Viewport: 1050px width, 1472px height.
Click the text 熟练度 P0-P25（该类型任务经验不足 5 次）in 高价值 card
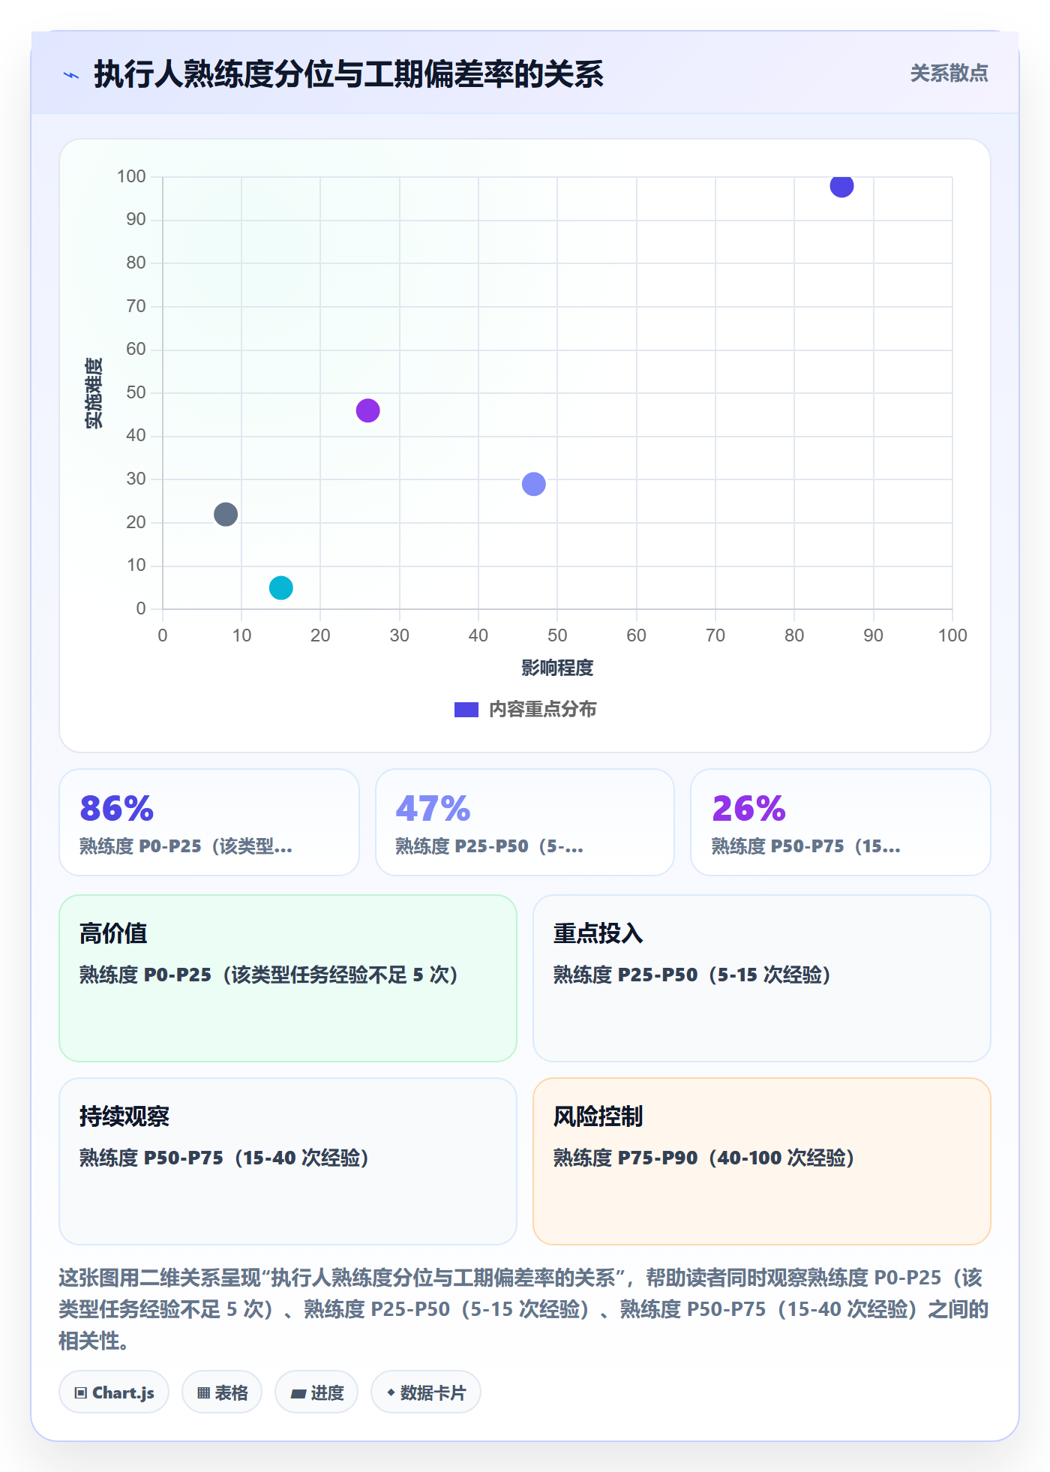pyautogui.click(x=268, y=975)
